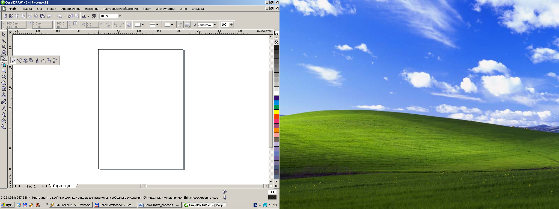The width and height of the screenshot is (559, 209).
Task: Choose Dimension tool in curve flyout
Action: 55,60
